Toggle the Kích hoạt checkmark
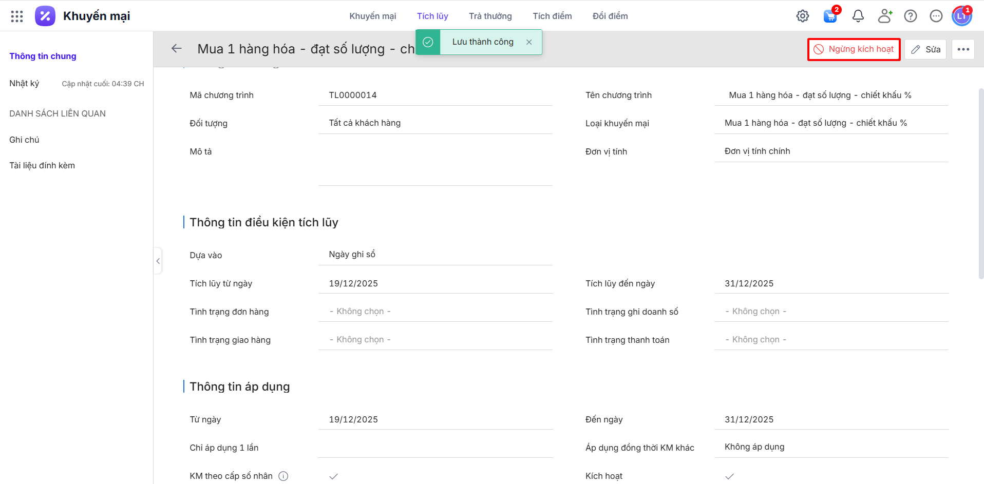984x484 pixels. pos(729,476)
